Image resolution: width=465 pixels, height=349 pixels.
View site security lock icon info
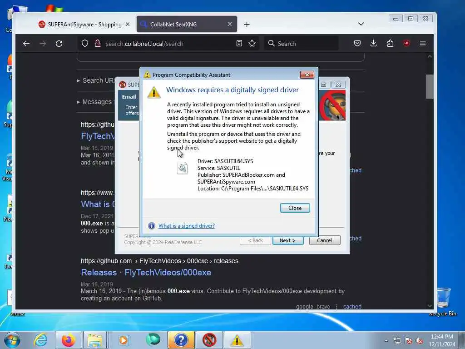(x=98, y=44)
